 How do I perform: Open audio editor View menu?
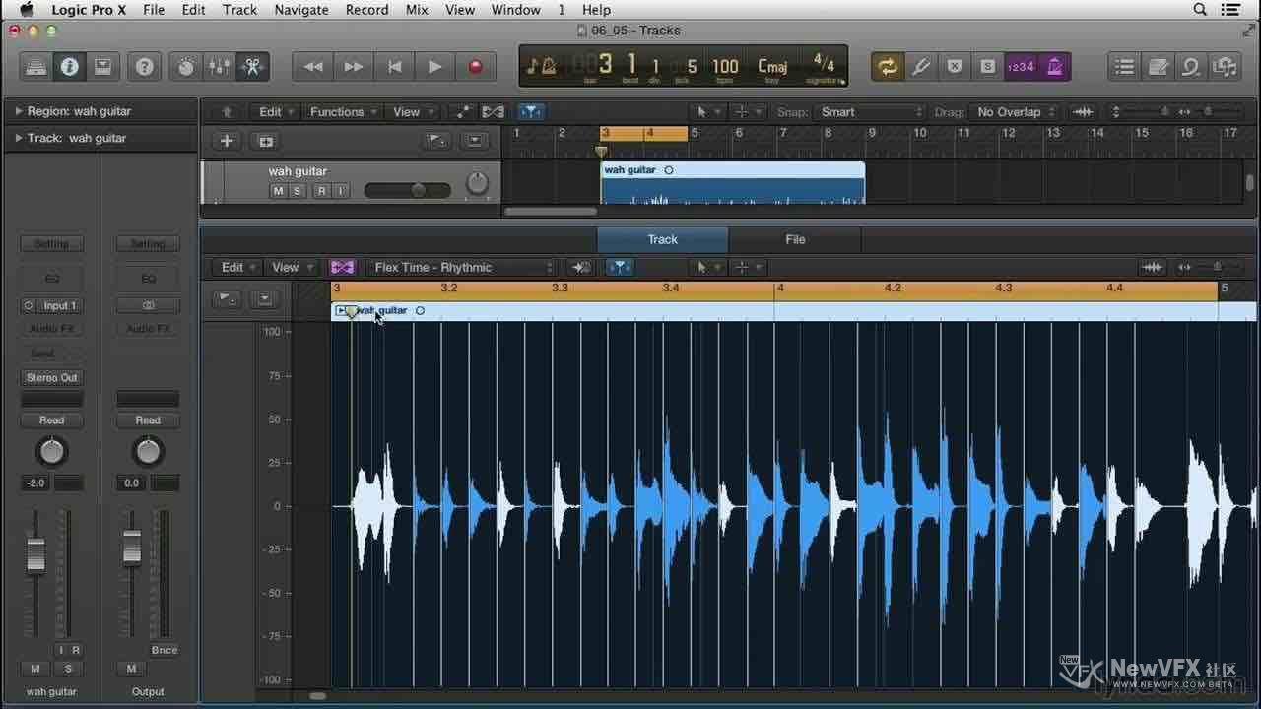pos(291,267)
